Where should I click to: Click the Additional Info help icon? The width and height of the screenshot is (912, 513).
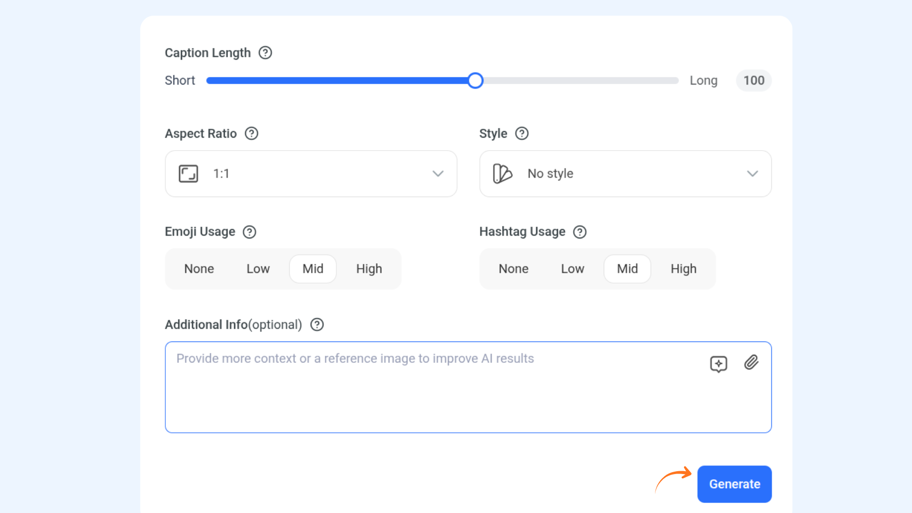coord(317,324)
